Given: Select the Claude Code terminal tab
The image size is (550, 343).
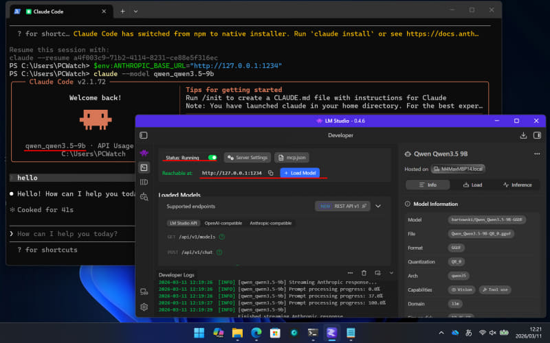Looking at the screenshot, I should (61, 11).
